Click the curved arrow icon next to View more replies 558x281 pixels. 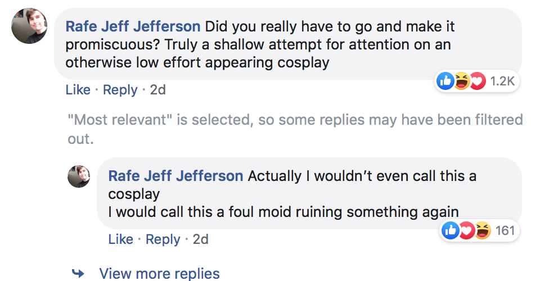click(78, 273)
